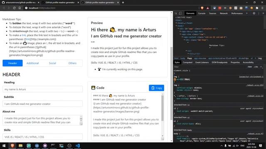Open the _reboot.scss:253 source link
Image resolution: width=266 pixels, height=149 pixels.
(x=255, y=85)
